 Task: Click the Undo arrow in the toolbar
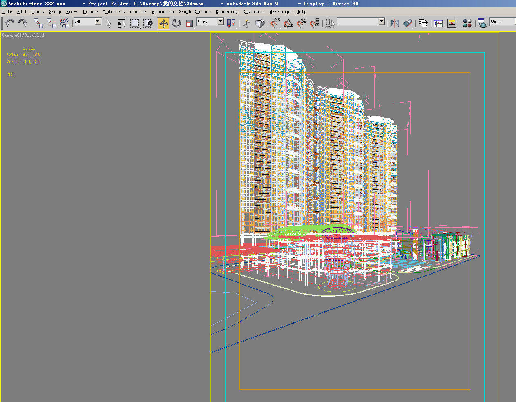[10, 23]
